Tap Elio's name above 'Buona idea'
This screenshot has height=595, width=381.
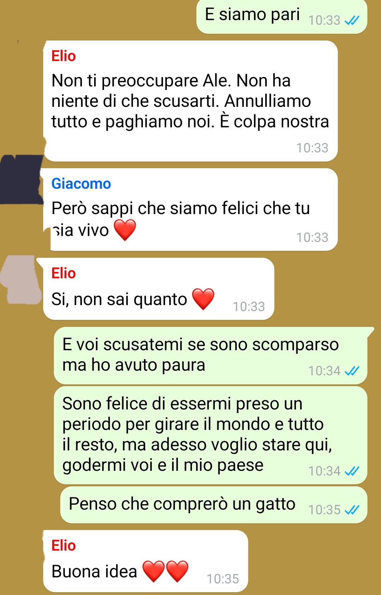click(x=64, y=546)
